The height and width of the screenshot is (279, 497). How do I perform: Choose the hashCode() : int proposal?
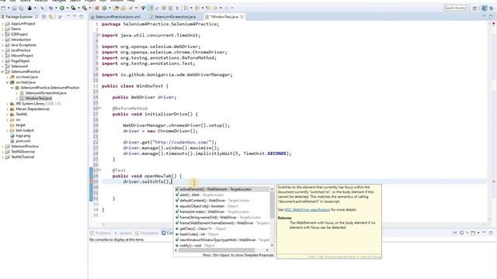222,234
